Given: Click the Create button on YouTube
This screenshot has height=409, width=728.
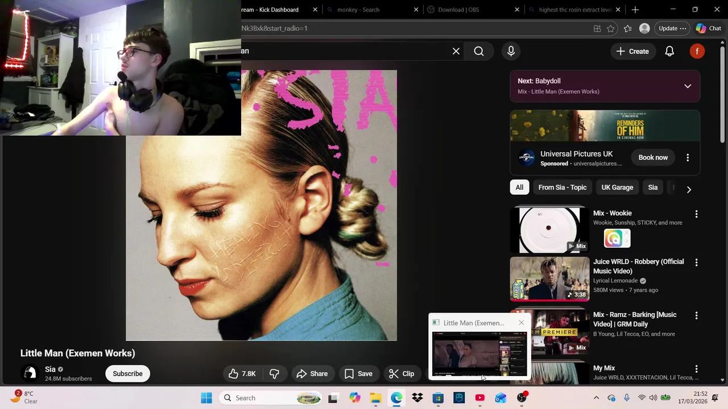Looking at the screenshot, I should (632, 51).
